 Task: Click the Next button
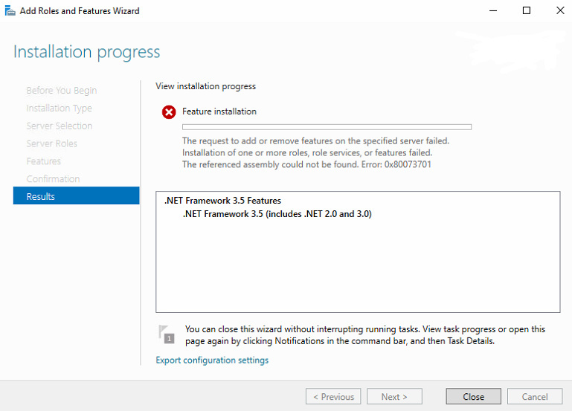(394, 396)
